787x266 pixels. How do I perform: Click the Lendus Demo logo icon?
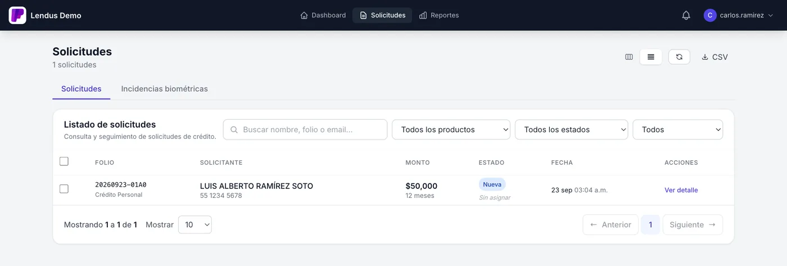(x=17, y=15)
